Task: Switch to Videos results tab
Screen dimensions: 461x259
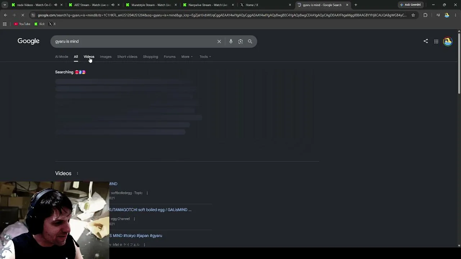Action: 89,56
